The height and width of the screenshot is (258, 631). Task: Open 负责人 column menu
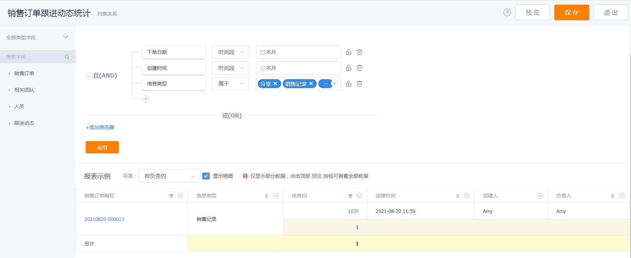pos(622,196)
